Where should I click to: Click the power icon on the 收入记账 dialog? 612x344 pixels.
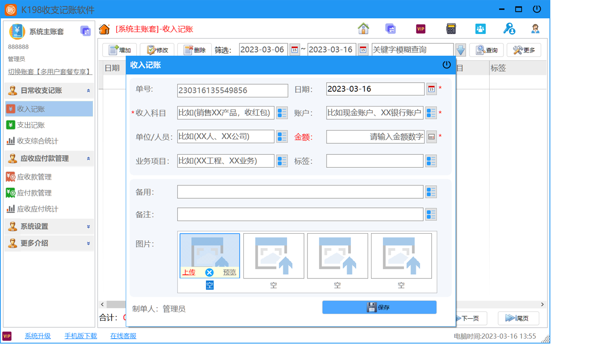click(x=447, y=65)
